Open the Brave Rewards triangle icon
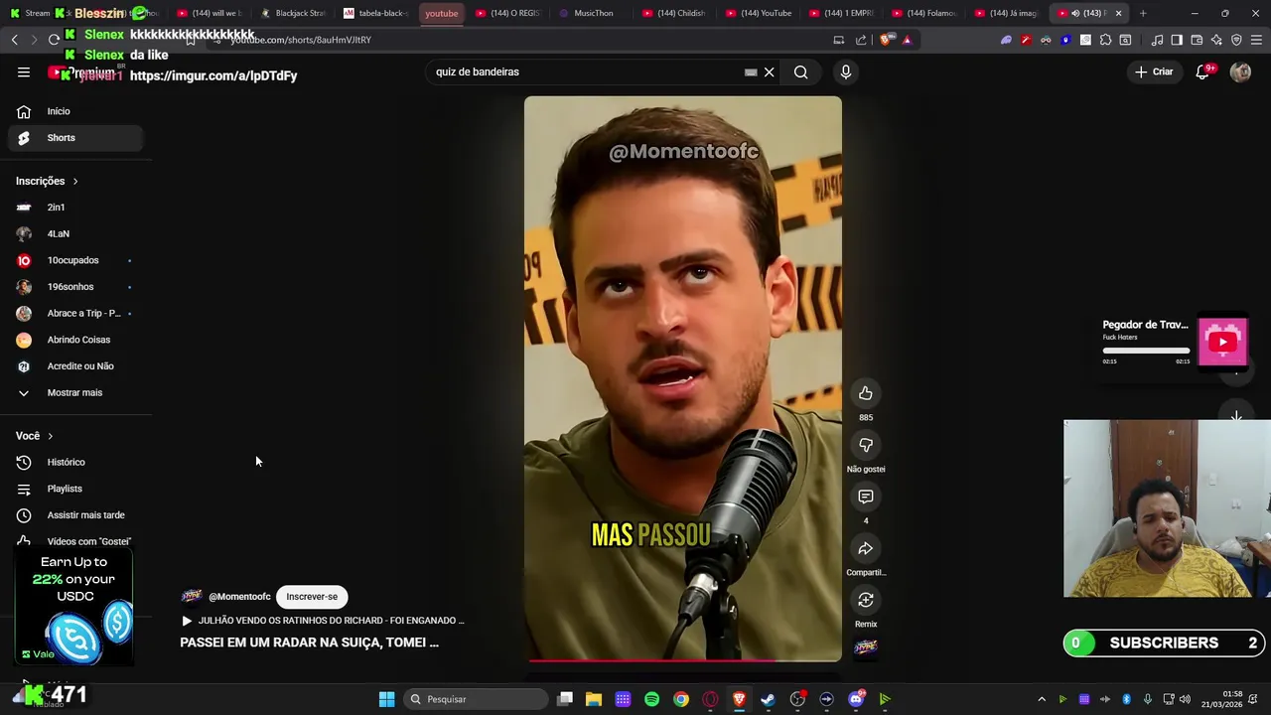 point(907,40)
